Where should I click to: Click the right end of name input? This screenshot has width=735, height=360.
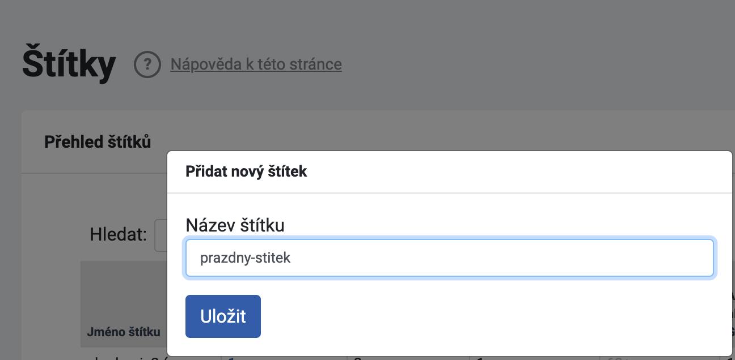pyautogui.click(x=703, y=258)
